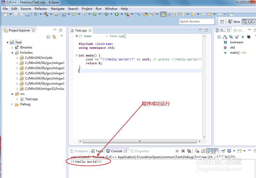Click the Sort alphabetically icon in Outline
Viewport: 256px width, 178px height.
[225, 37]
